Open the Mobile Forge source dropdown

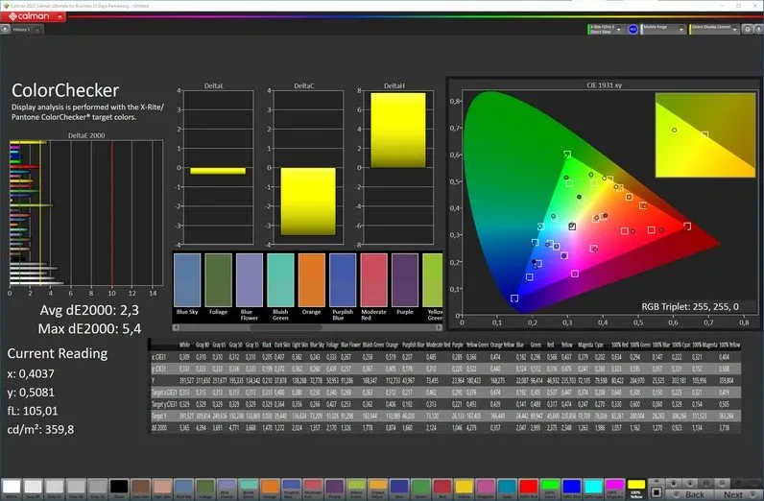click(x=661, y=30)
